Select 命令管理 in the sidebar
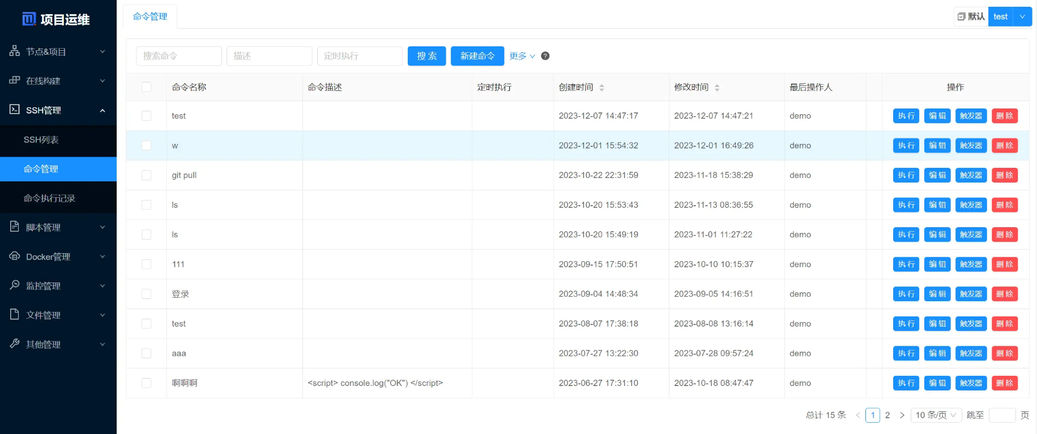 (58, 169)
